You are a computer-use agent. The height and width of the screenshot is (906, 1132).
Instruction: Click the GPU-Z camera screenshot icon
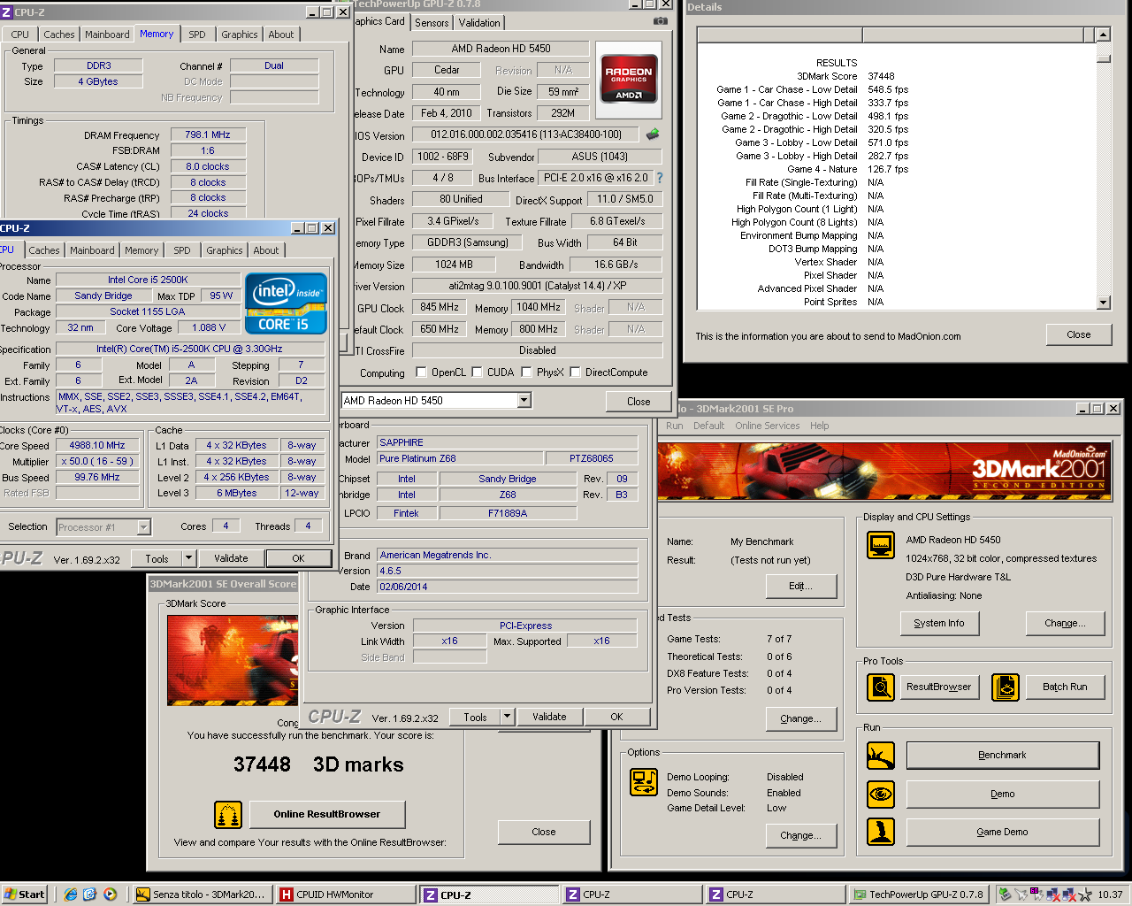[x=661, y=20]
